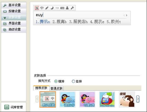Image resolution: width=147 pixels, height=112 pixels.
Task: Click the pencil icon in IME toolbar
Action: [x=47, y=8]
